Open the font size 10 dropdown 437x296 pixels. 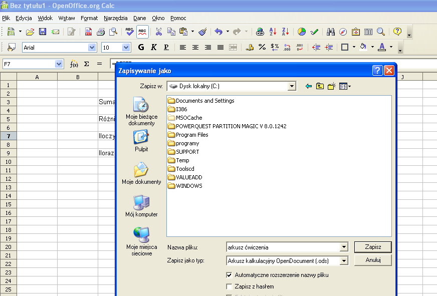[126, 48]
